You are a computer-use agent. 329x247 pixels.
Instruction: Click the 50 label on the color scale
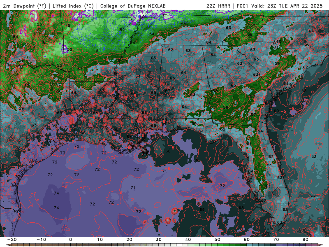click(x=218, y=240)
